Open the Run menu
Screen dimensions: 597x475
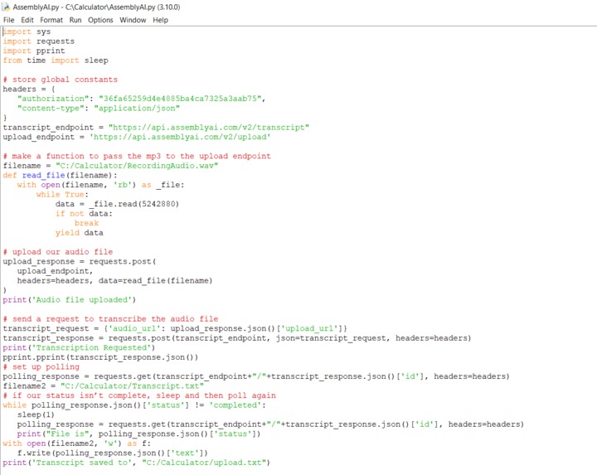[75, 20]
